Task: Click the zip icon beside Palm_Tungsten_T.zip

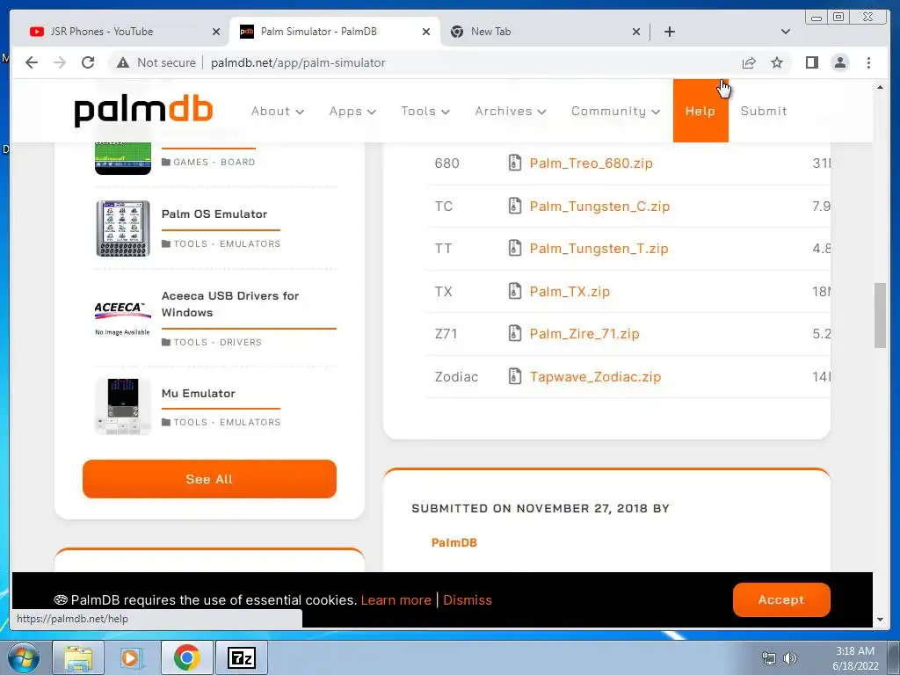Action: tap(515, 248)
